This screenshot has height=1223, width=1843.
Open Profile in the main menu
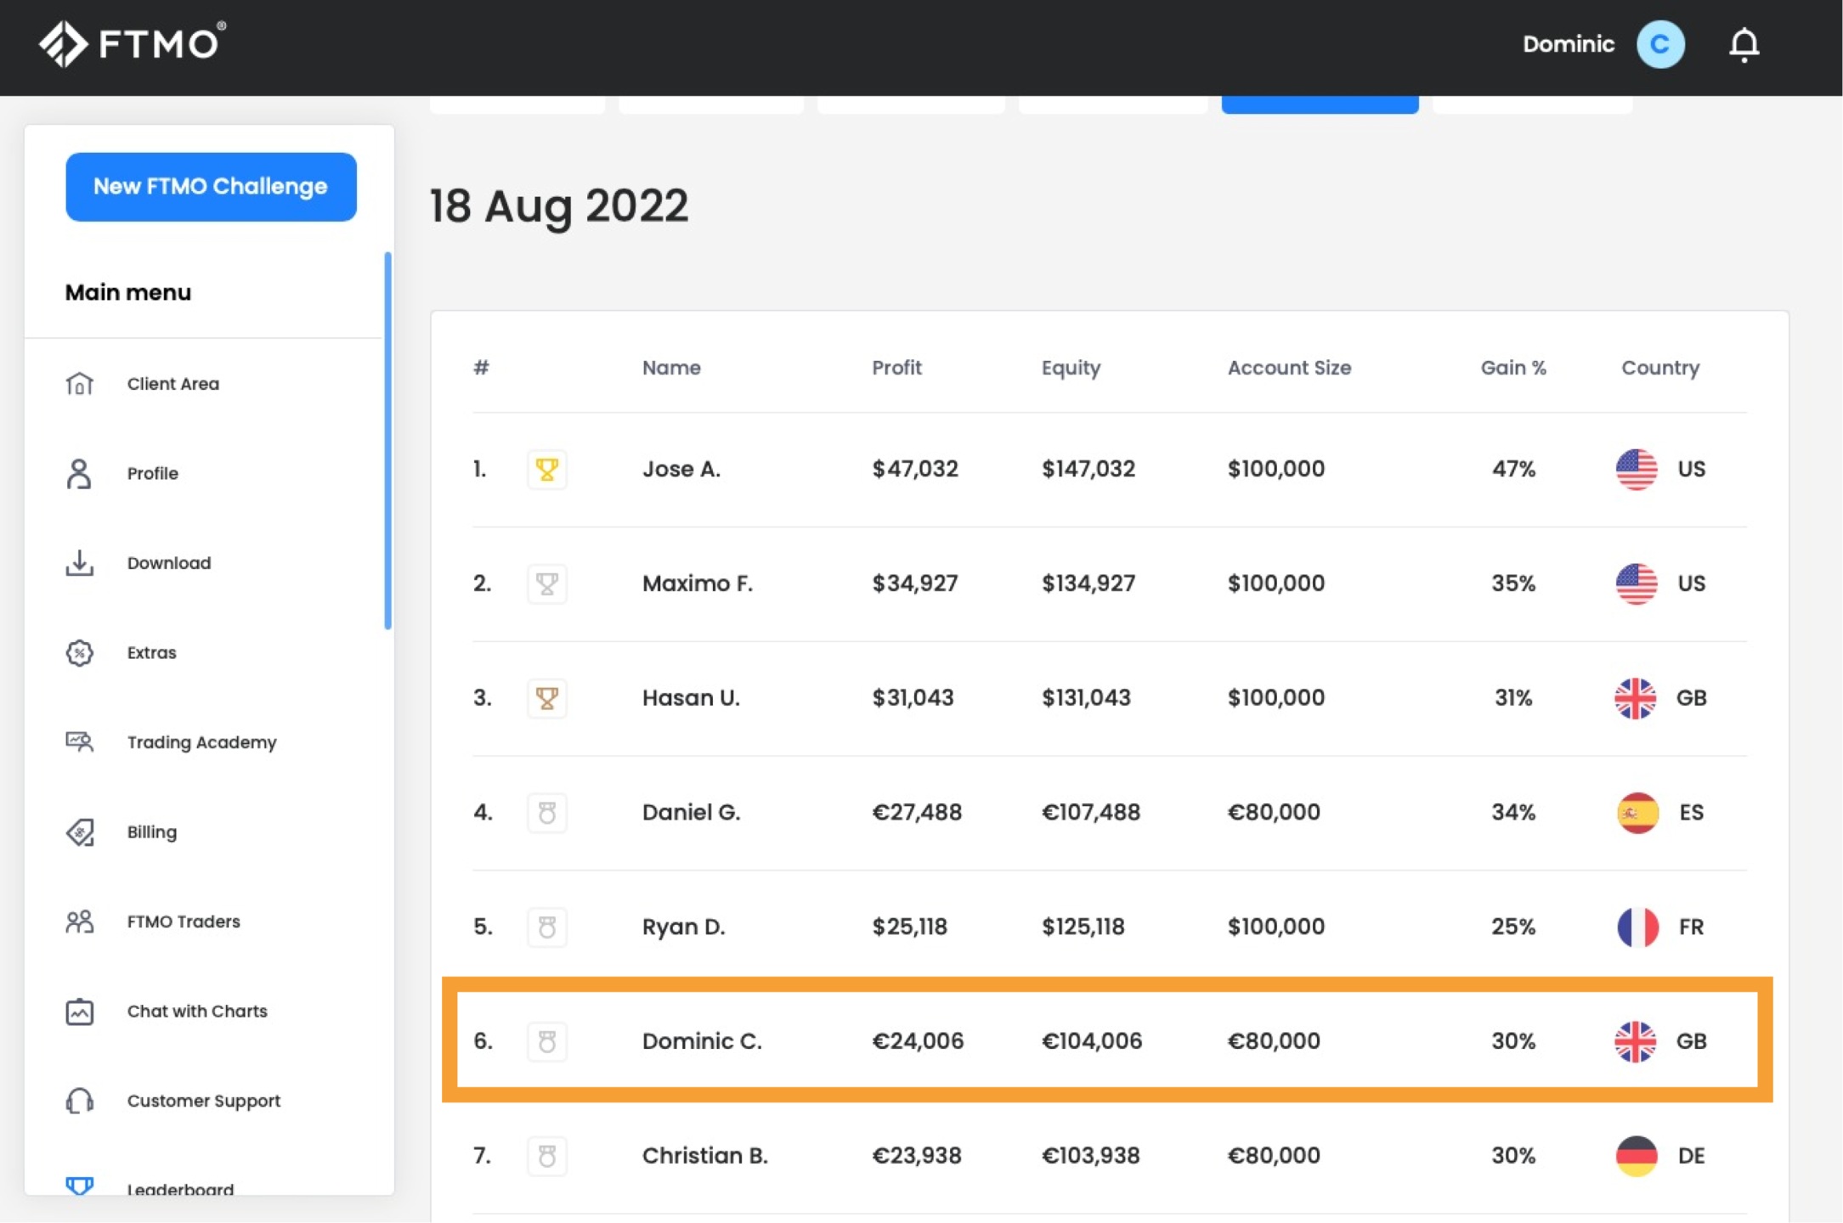tap(153, 473)
